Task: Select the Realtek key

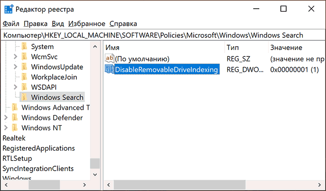Action: (x=14, y=138)
